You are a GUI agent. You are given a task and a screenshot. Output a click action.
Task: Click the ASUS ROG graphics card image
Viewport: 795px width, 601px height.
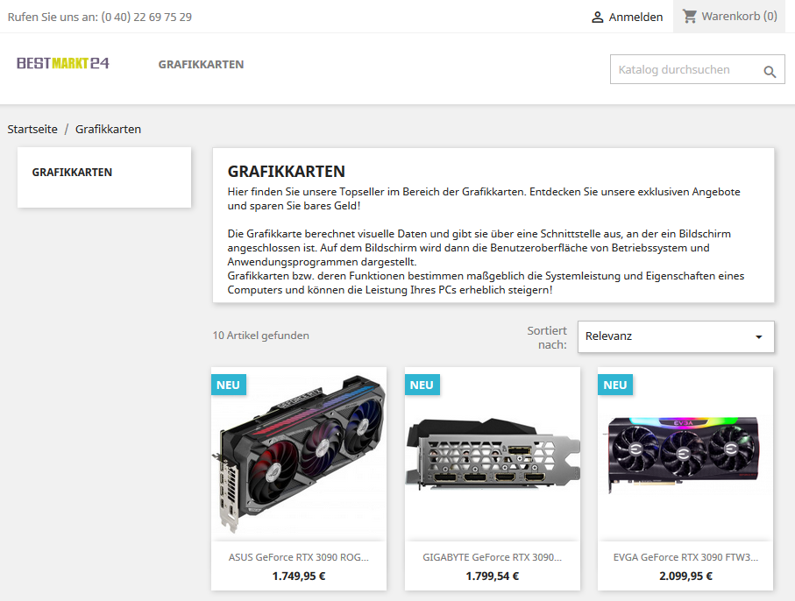click(x=299, y=454)
